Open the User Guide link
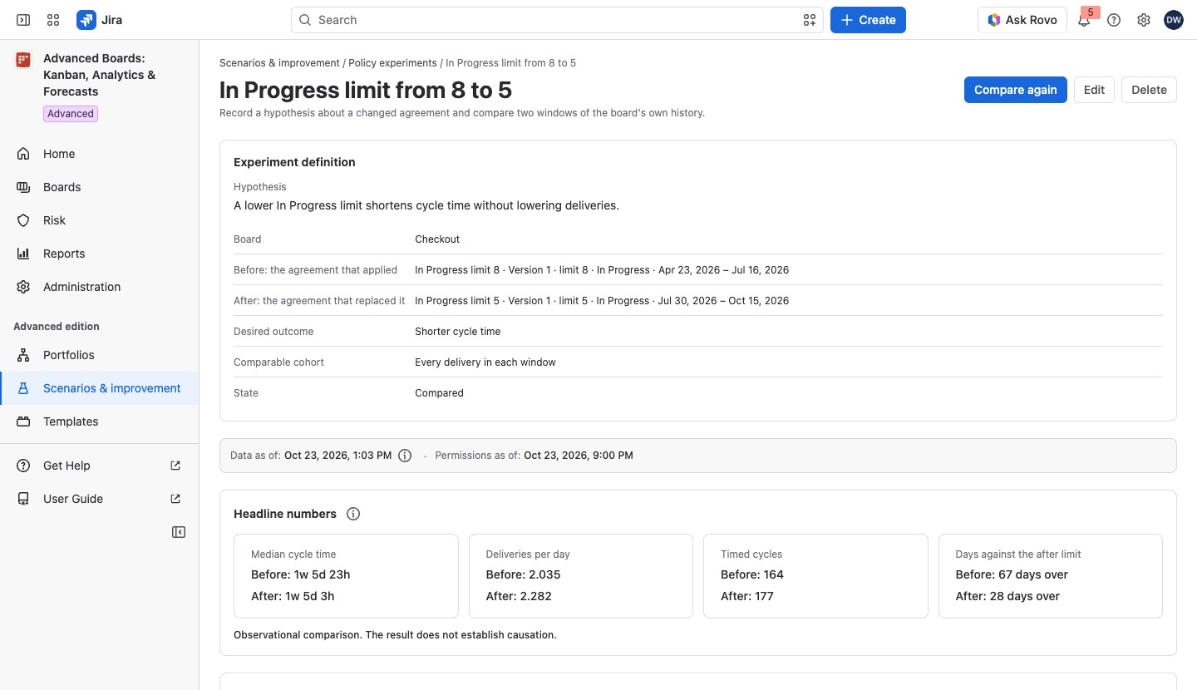This screenshot has height=690, width=1197. point(100,499)
